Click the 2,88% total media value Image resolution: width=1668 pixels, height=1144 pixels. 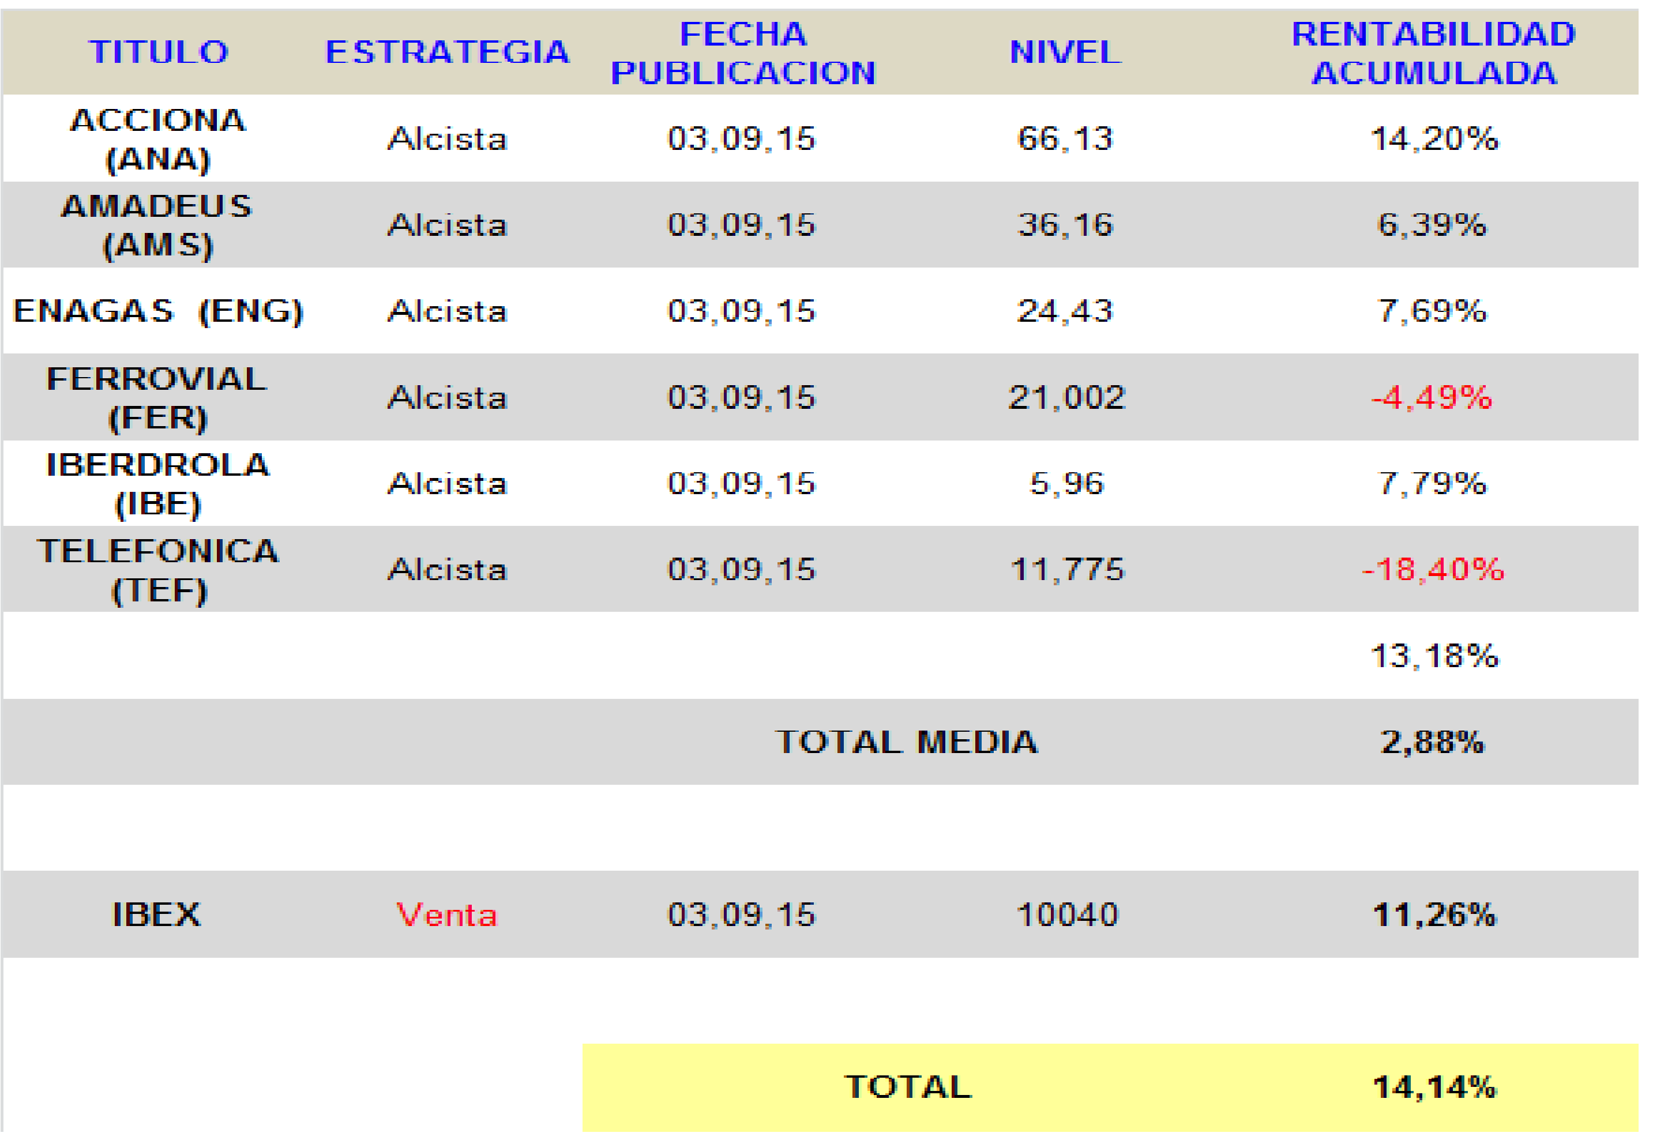coord(1433,743)
